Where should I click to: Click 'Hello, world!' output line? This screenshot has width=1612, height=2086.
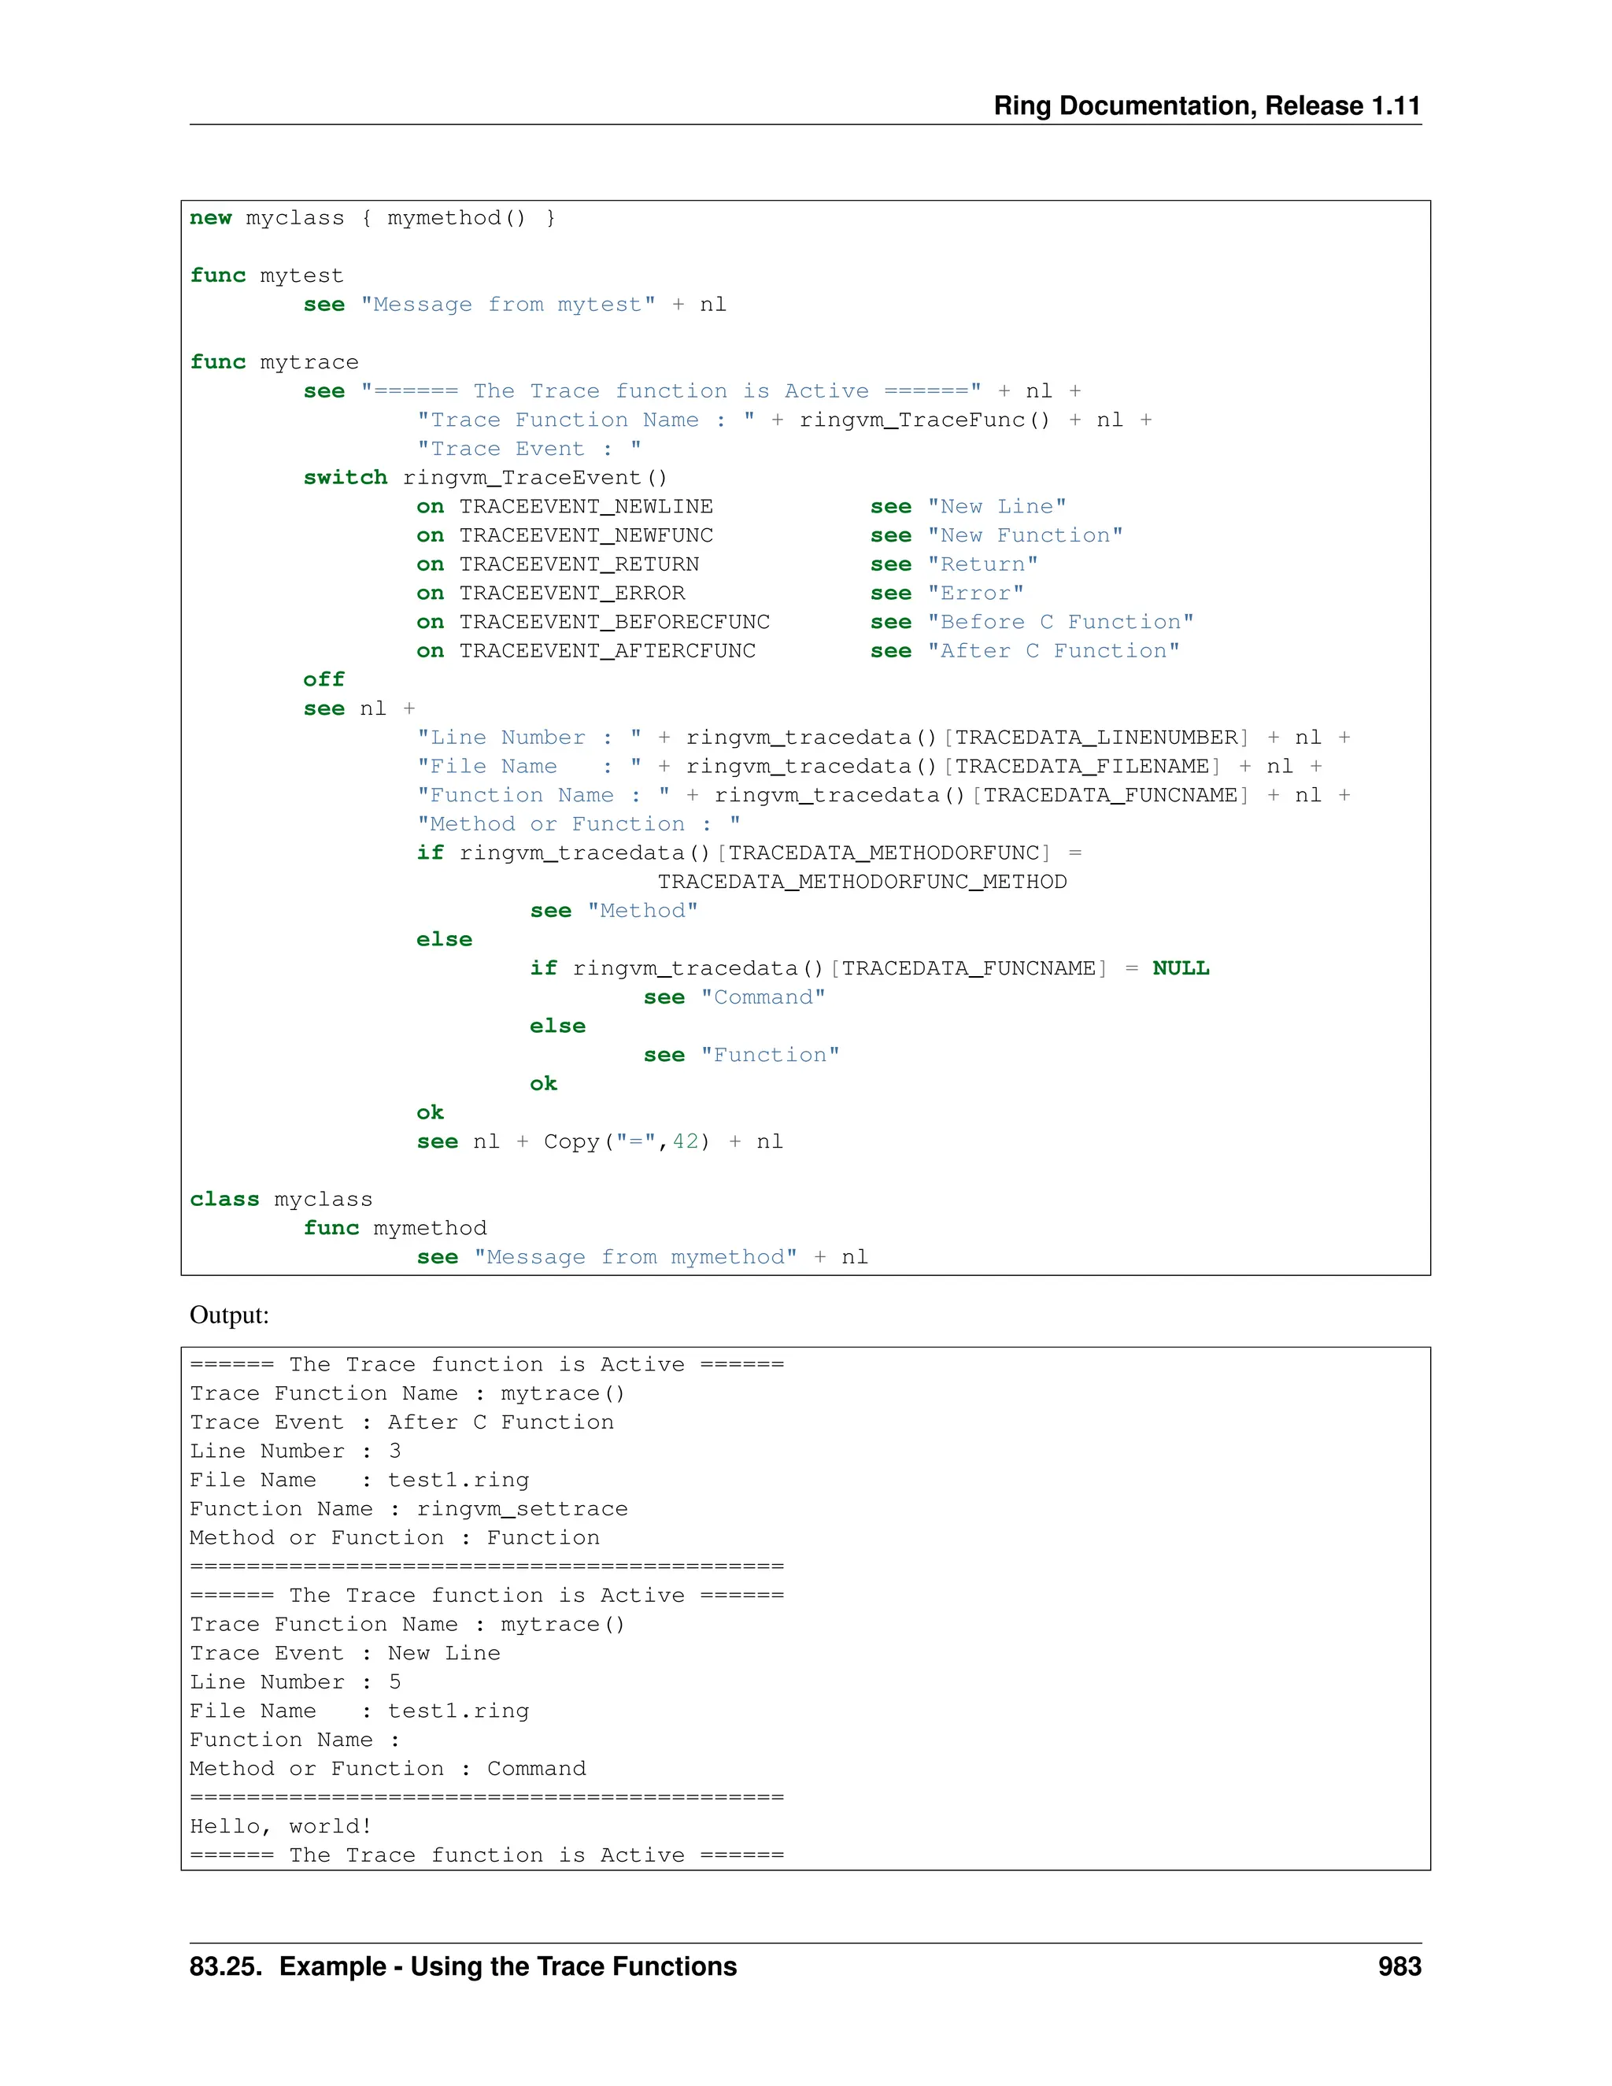pyautogui.click(x=281, y=1825)
